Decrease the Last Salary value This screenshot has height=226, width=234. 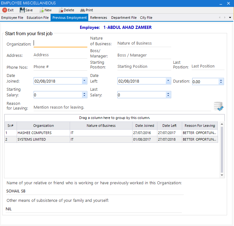(x=168, y=96)
